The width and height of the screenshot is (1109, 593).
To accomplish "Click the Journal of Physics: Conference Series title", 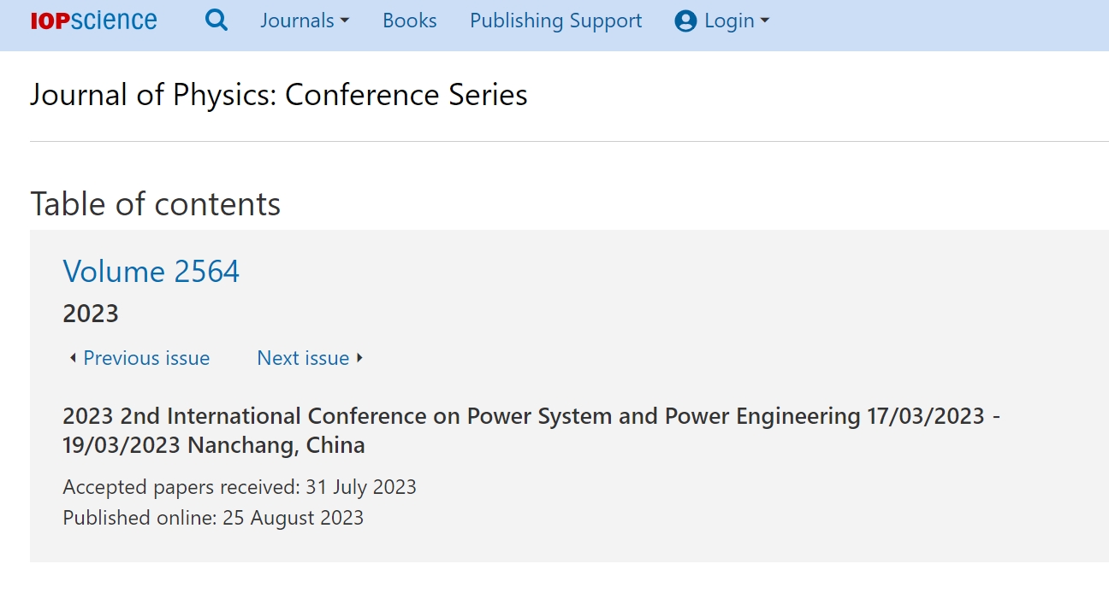I will pos(279,94).
